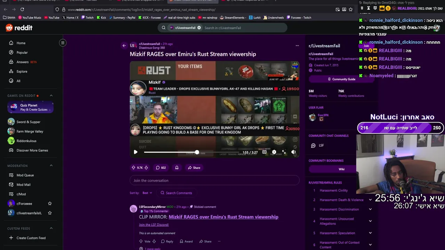Go back using the post back arrow
The width and height of the screenshot is (445, 250).
pos(124,45)
